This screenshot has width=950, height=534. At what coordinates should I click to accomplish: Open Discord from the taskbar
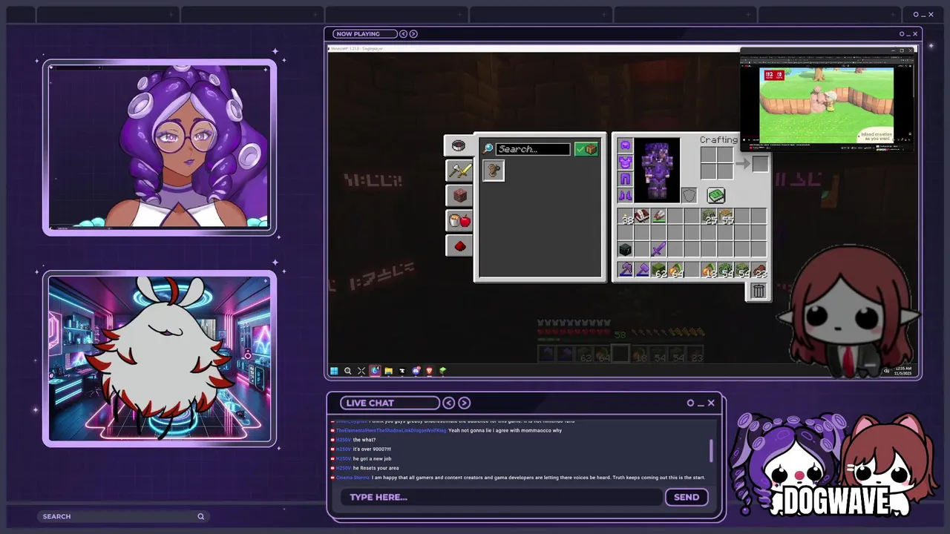tap(416, 371)
